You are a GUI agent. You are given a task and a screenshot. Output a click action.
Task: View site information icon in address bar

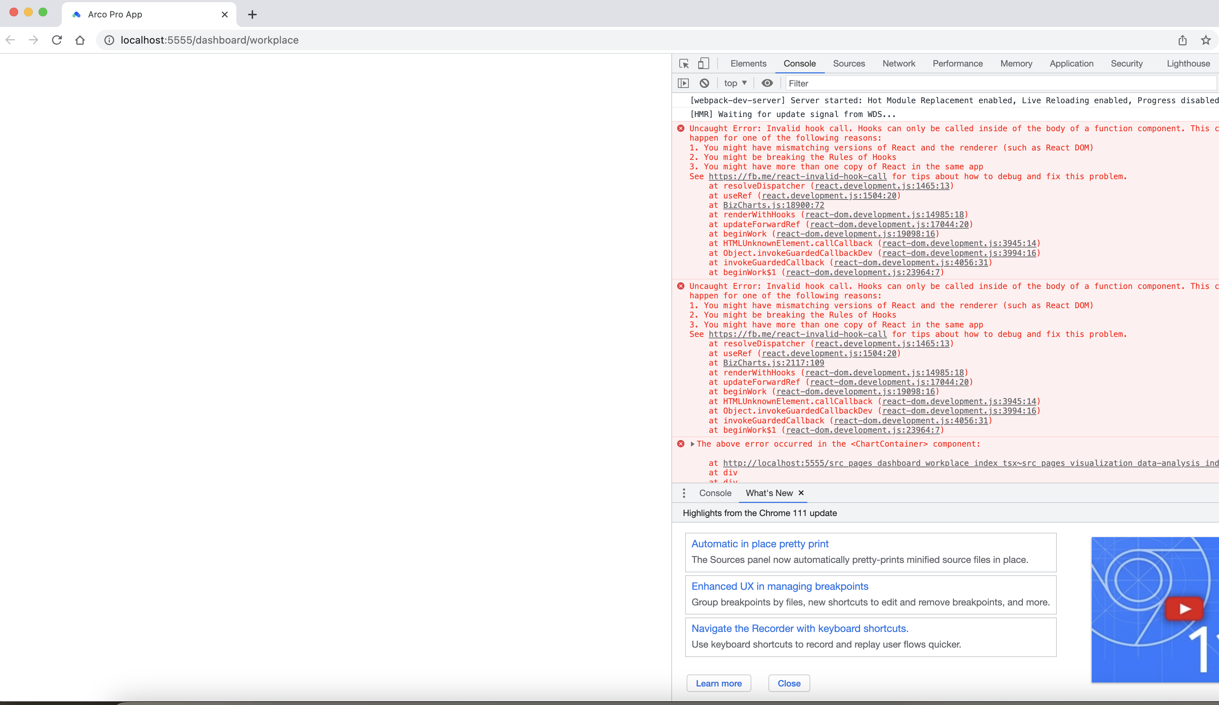click(109, 40)
